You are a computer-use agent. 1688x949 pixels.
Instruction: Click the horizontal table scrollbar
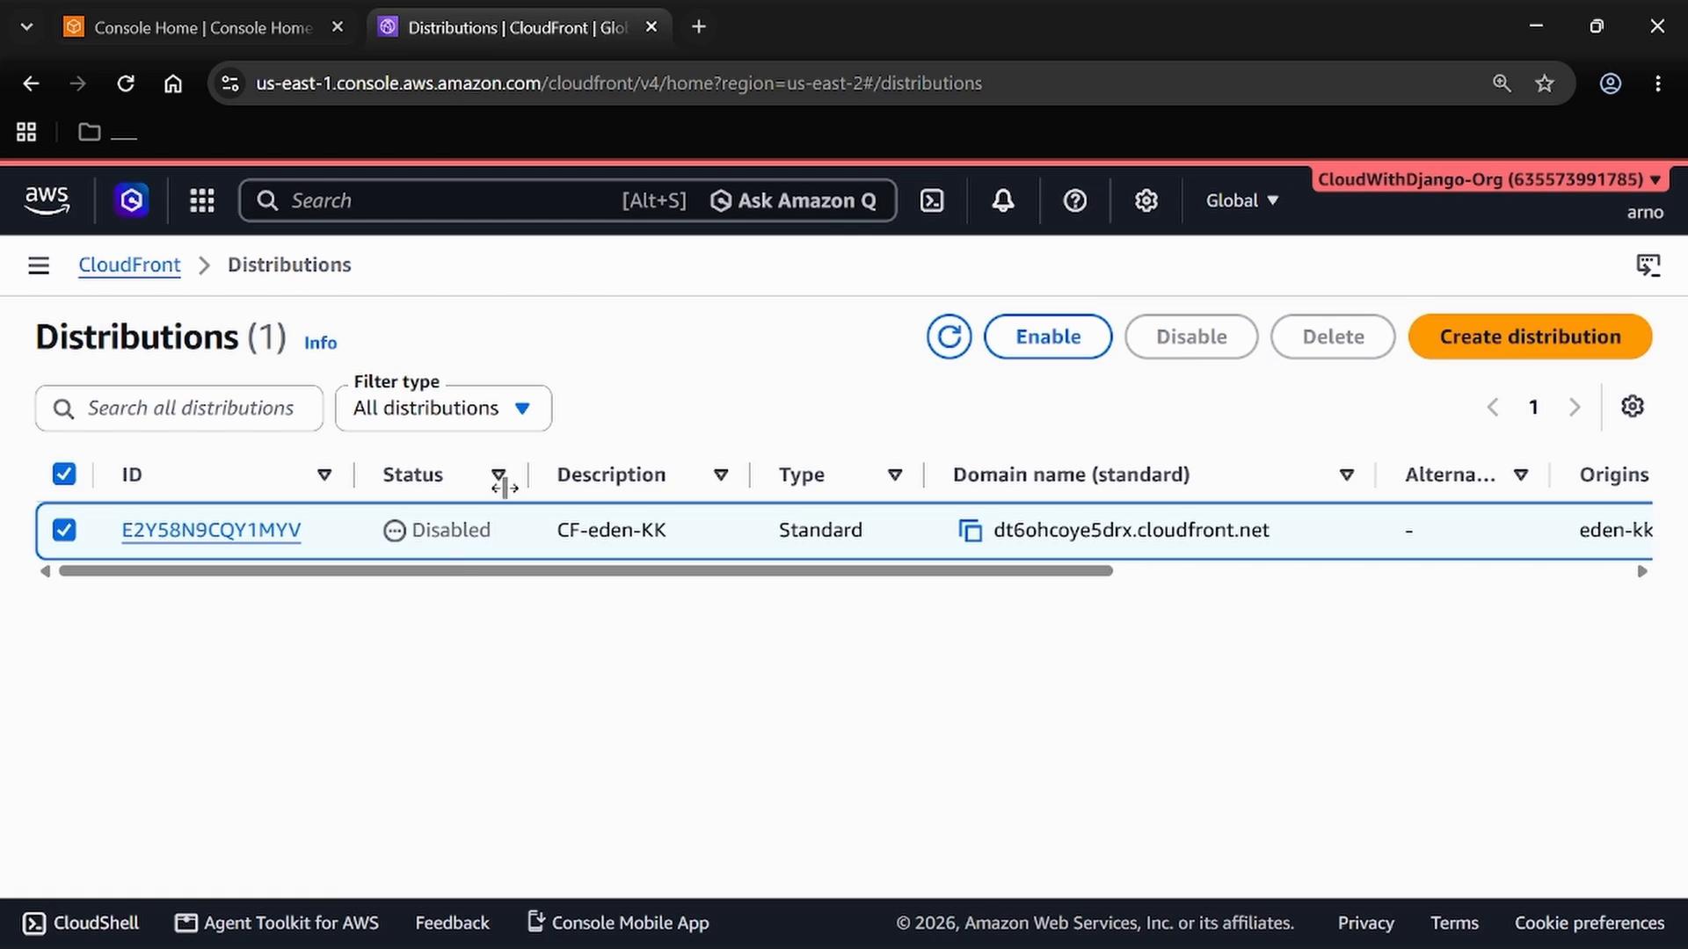pos(586,571)
